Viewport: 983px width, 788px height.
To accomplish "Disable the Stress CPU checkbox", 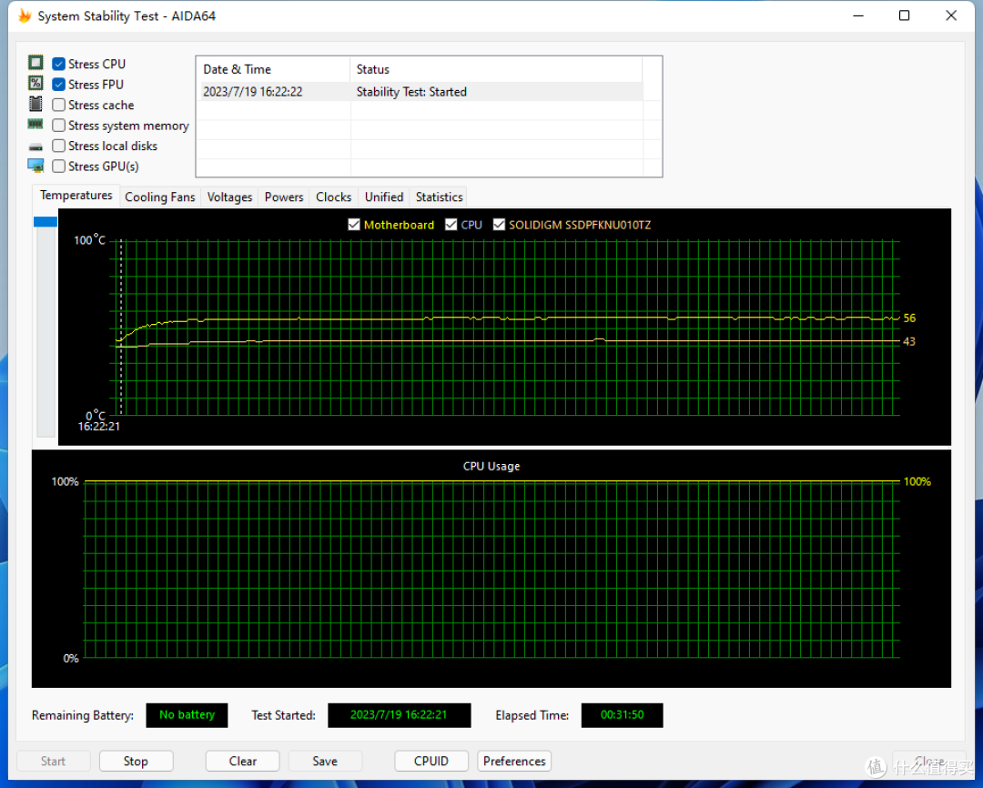I will [59, 64].
